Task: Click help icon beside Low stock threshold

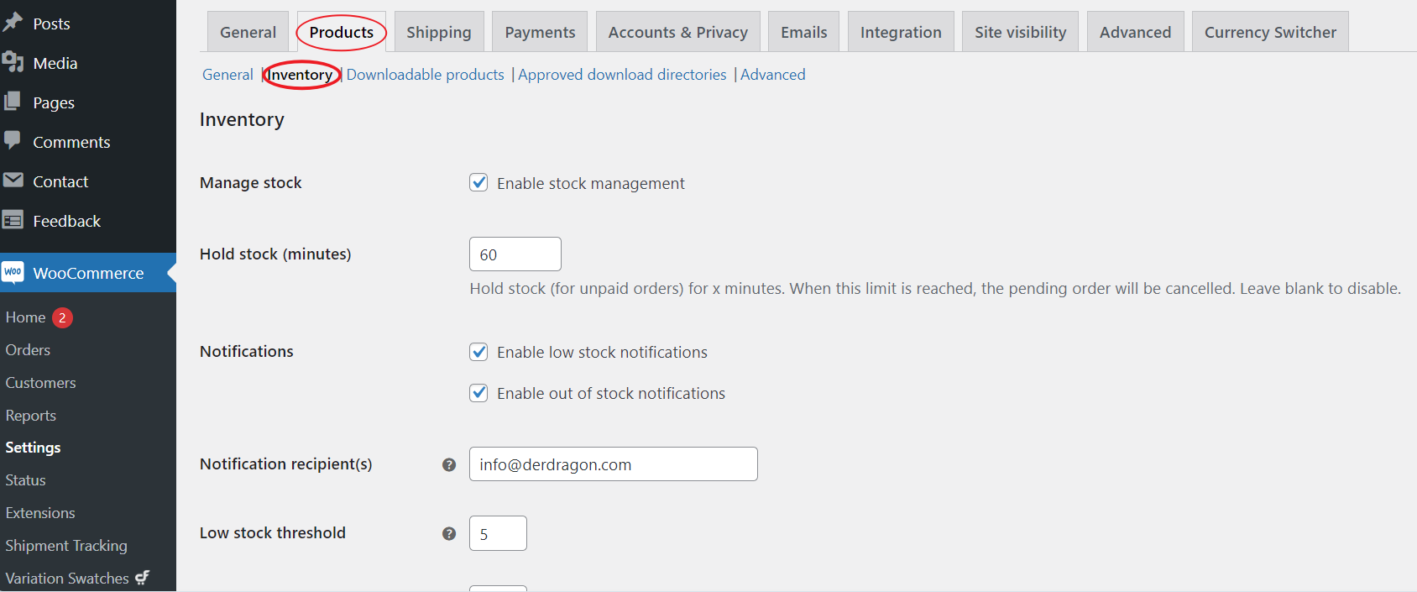Action: pyautogui.click(x=449, y=533)
